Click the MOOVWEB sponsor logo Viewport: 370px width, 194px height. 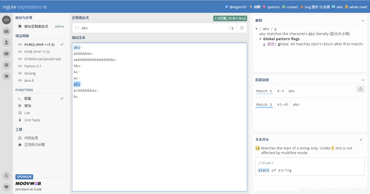click(x=28, y=183)
